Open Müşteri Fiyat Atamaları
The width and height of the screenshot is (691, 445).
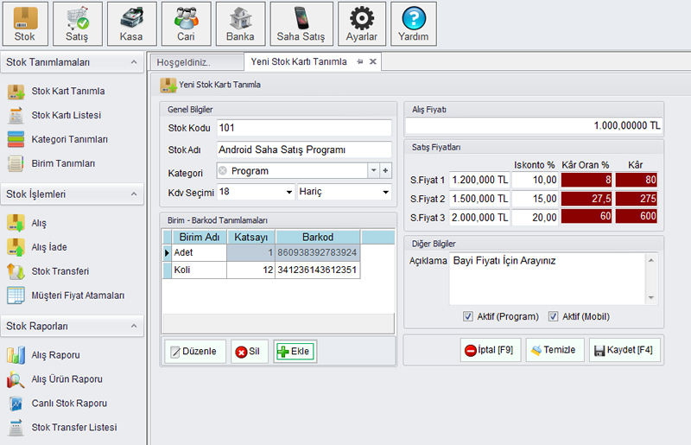click(66, 296)
